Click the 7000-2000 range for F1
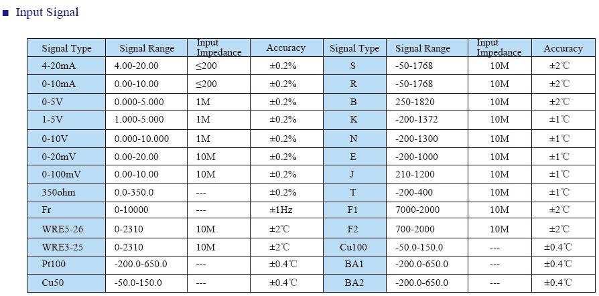Screen dimensions: 599x296 [x=417, y=210]
